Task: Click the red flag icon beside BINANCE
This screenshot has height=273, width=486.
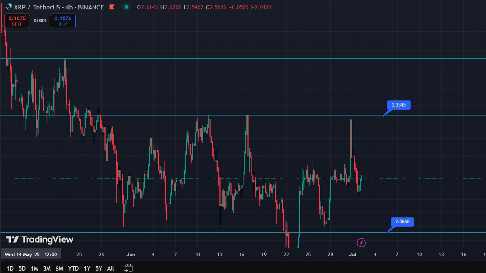Action: 112,7
